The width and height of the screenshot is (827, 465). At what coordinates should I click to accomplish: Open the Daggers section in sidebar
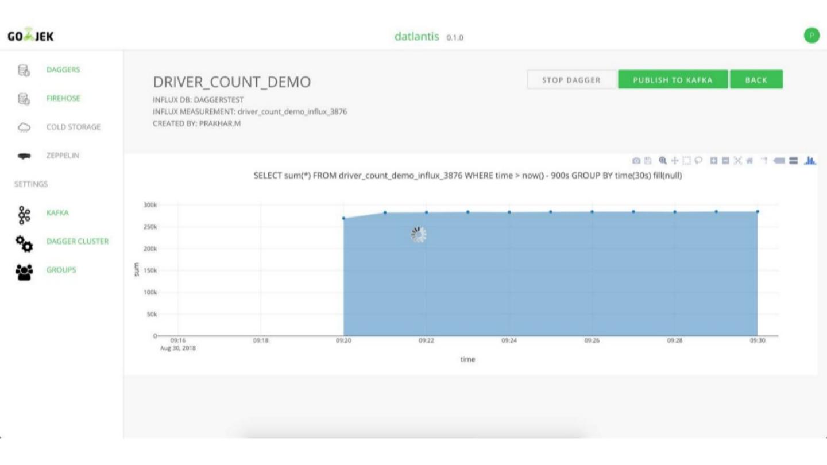(x=63, y=70)
